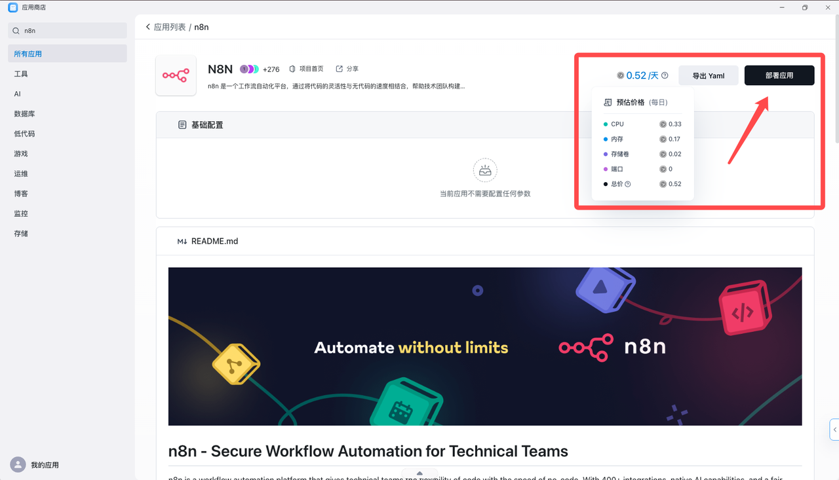Click the +276 contributors count

pos(271,69)
